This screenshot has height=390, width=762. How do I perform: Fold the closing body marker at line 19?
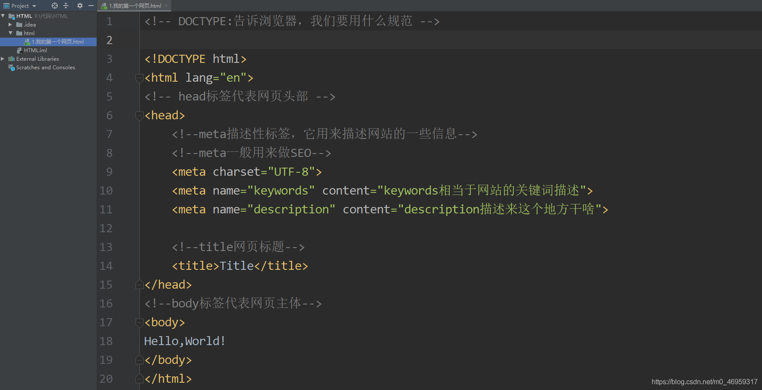(139, 360)
